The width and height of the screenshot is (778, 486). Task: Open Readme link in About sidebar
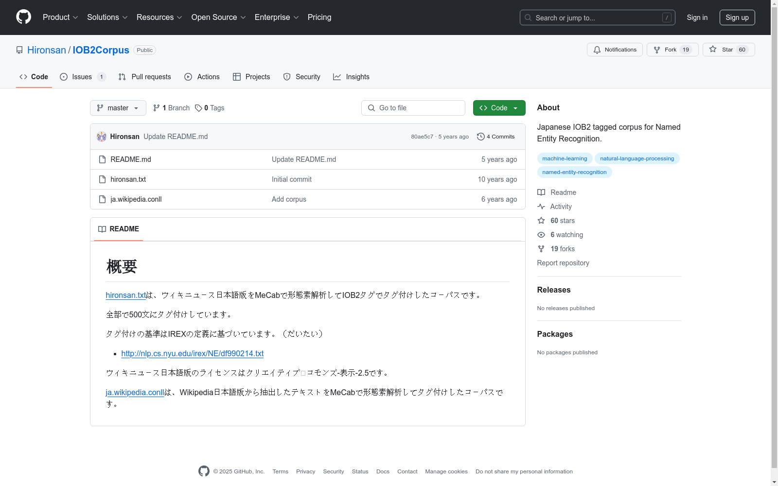pyautogui.click(x=557, y=192)
